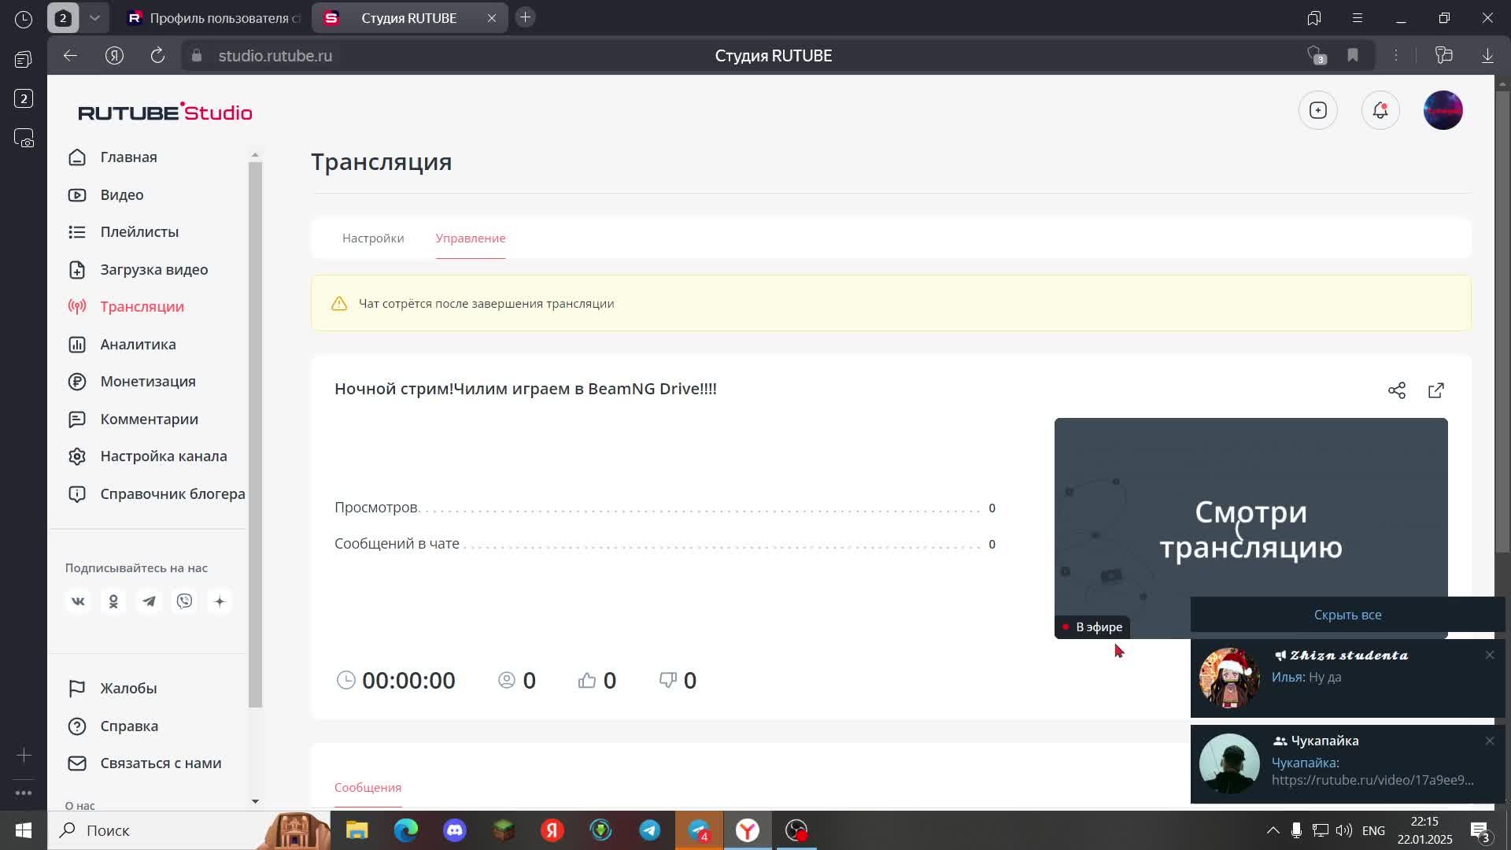Click the VK social icon
This screenshot has height=850, width=1511.
[x=78, y=602]
